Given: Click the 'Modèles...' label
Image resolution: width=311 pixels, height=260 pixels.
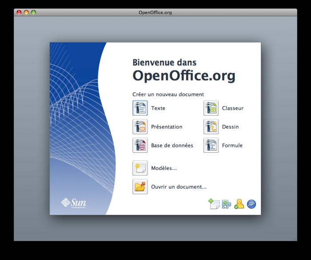Looking at the screenshot, I should pos(164,168).
